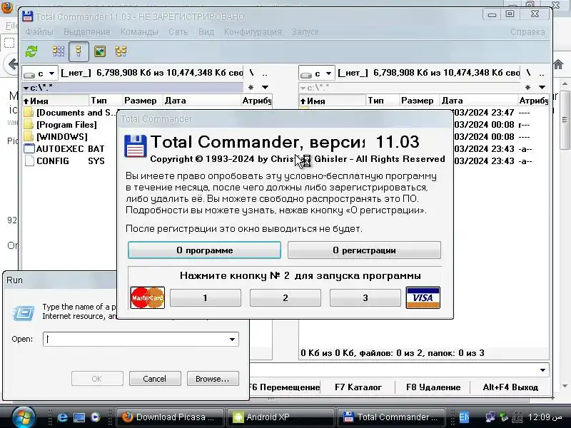Sort right panel by Дата column header
This screenshot has height=428, width=571.
coord(479,101)
